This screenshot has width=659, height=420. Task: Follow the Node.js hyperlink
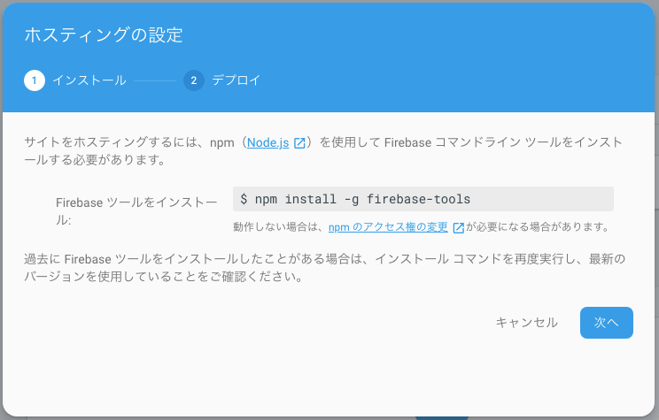[x=267, y=142]
